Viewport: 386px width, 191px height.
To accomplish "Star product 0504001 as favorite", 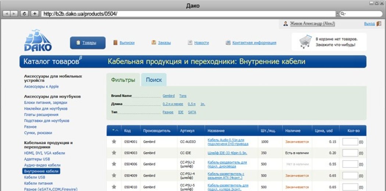I will (x=114, y=141).
